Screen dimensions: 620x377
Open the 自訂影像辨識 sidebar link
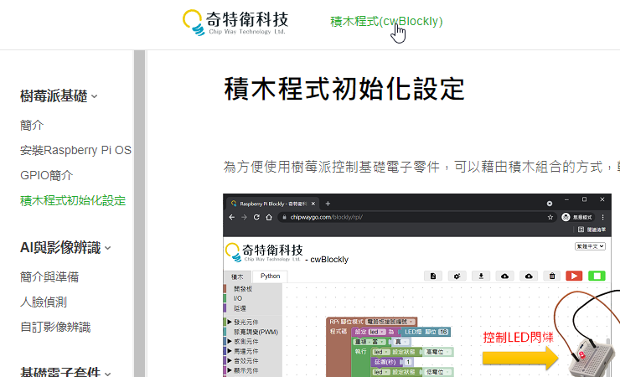point(55,328)
